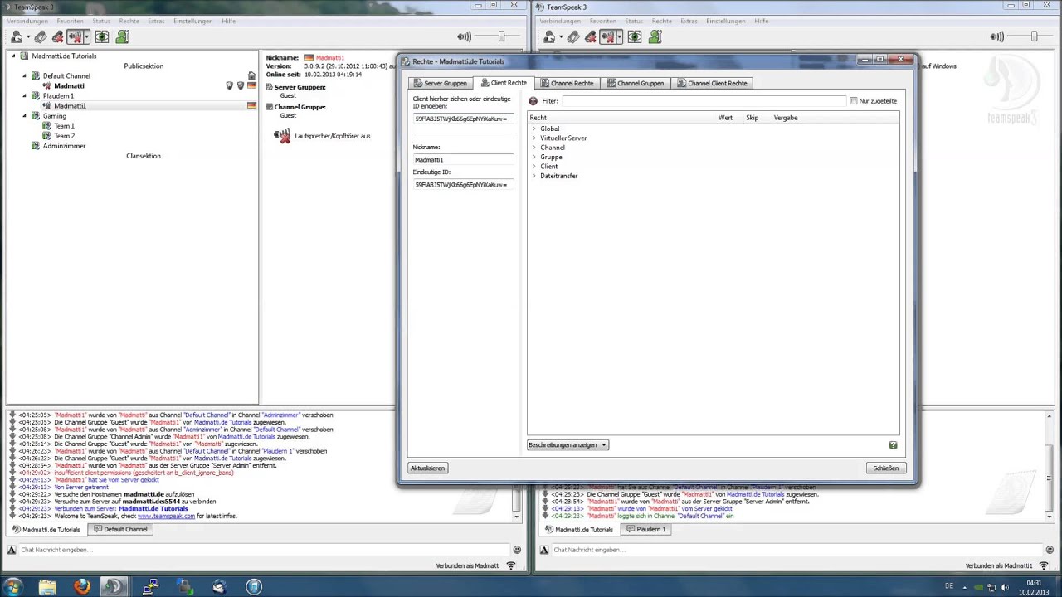Click help icon at dialog bottom right
Screen dimensions: 1062x597
(893, 445)
